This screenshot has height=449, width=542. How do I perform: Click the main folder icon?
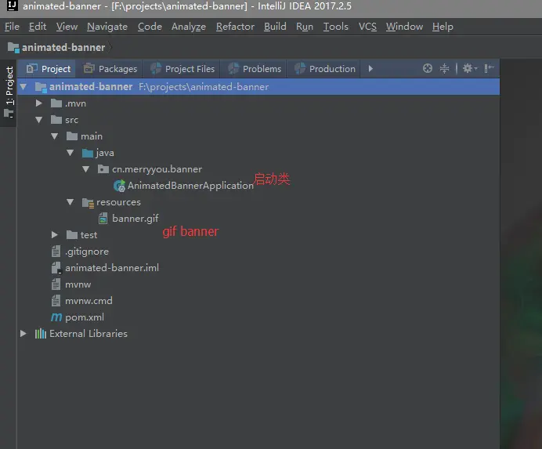click(72, 136)
